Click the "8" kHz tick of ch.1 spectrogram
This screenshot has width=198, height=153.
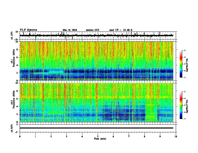tap(17, 49)
